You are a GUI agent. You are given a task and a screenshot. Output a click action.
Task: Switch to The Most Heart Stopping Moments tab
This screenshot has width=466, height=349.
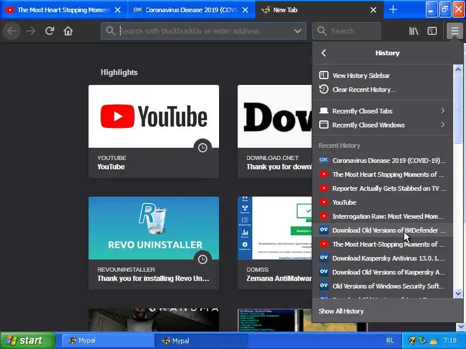point(63,10)
